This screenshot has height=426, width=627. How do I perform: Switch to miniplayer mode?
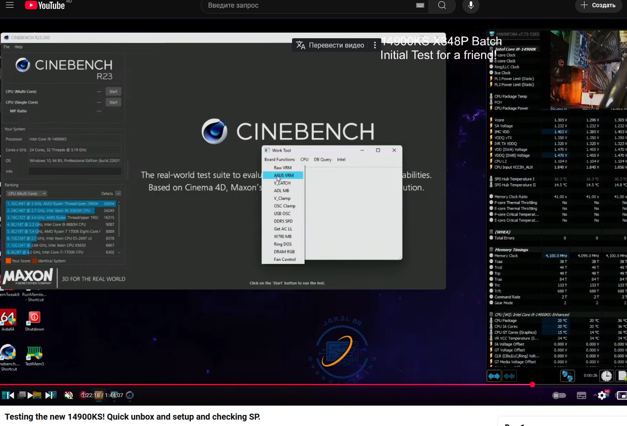click(x=621, y=395)
